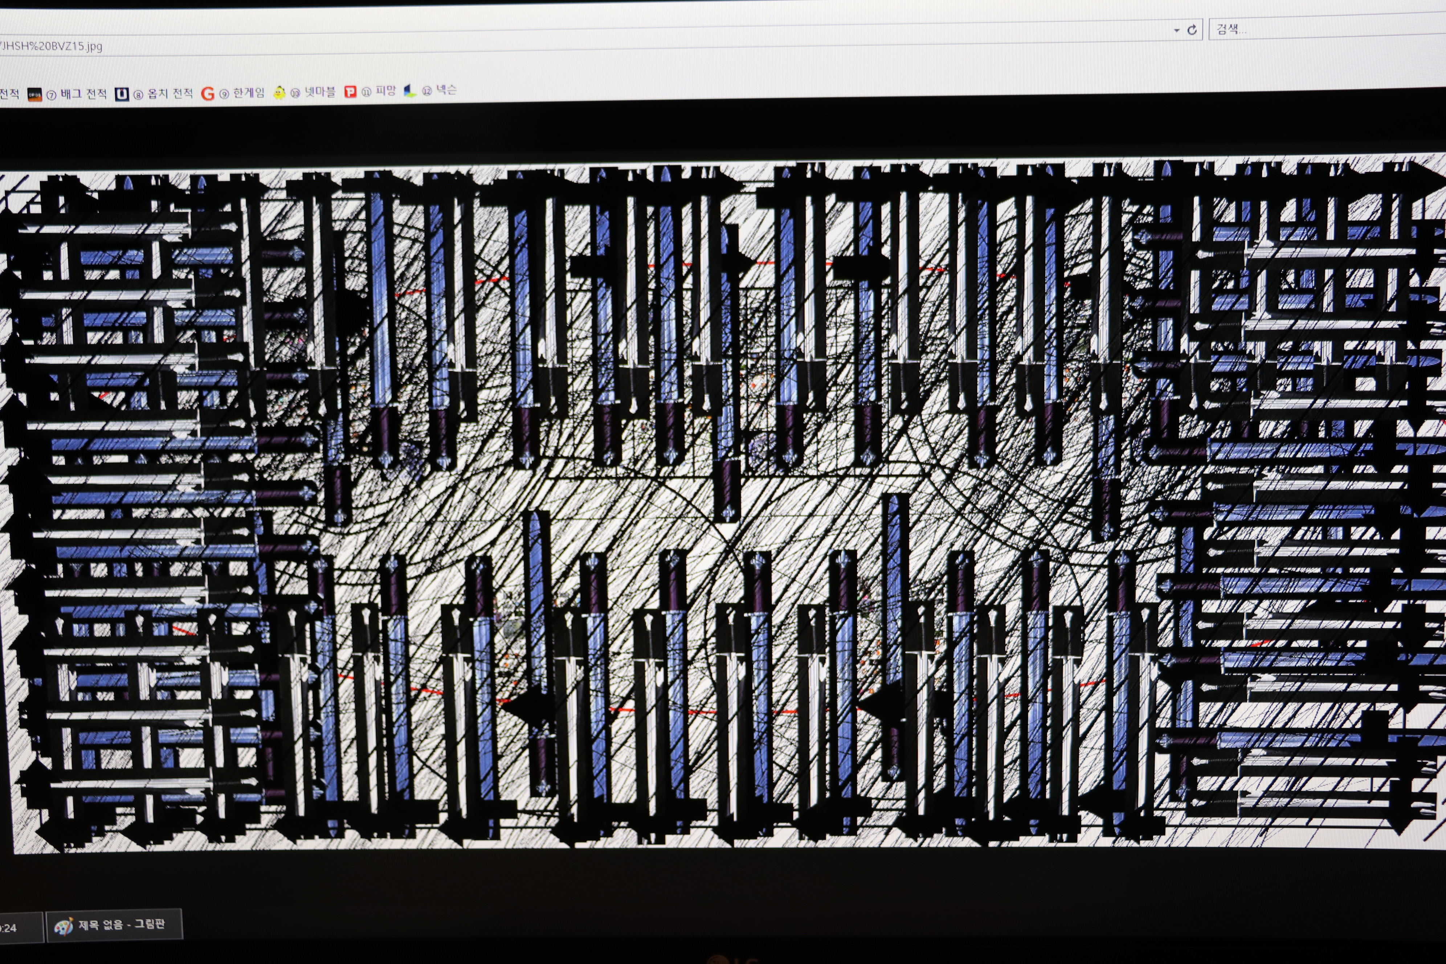Click the red P 피망 favicon
Screen dimensions: 1446x964
[351, 91]
